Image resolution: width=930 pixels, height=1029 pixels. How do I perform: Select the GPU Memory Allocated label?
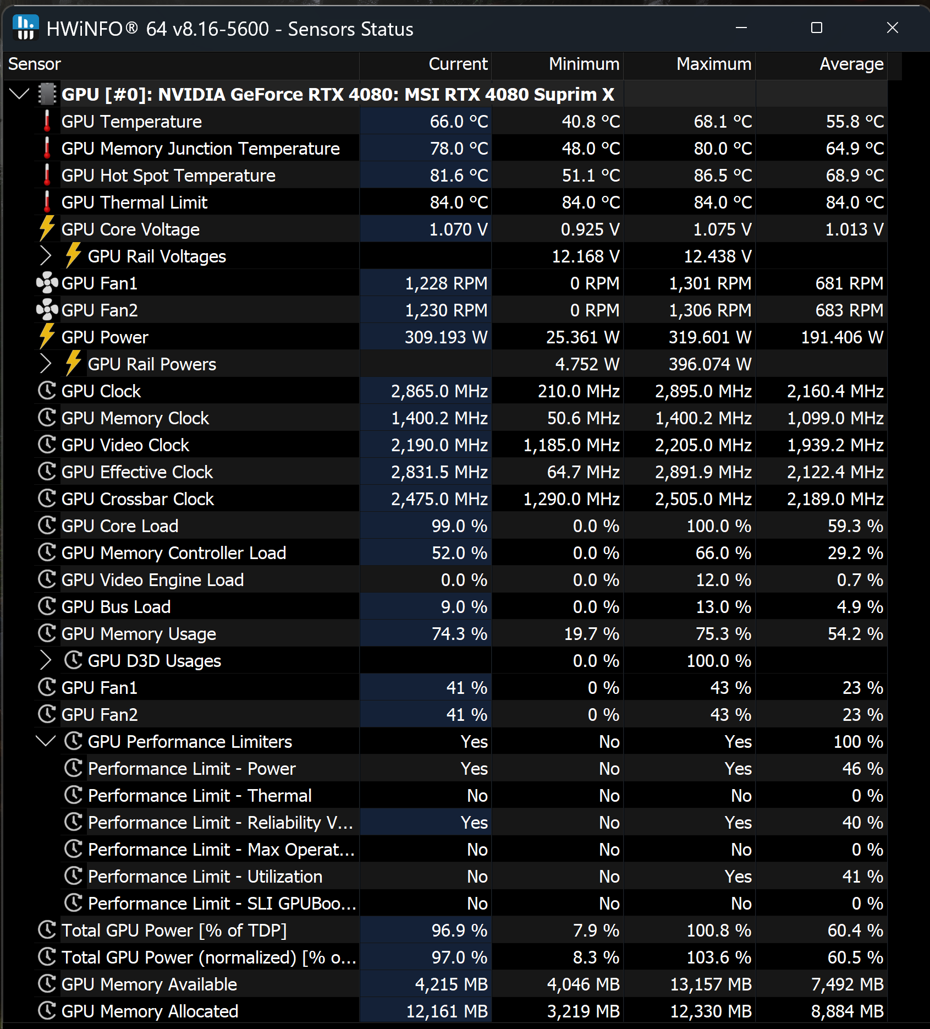(150, 1011)
